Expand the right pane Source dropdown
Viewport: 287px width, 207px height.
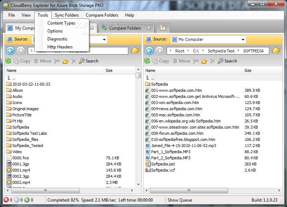click(243, 39)
